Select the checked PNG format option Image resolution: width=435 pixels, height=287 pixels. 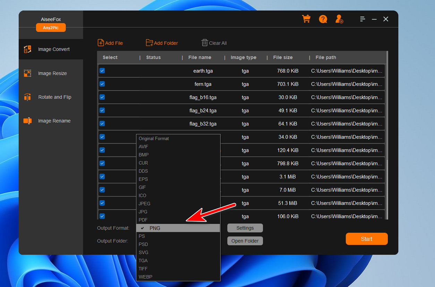tap(178, 228)
